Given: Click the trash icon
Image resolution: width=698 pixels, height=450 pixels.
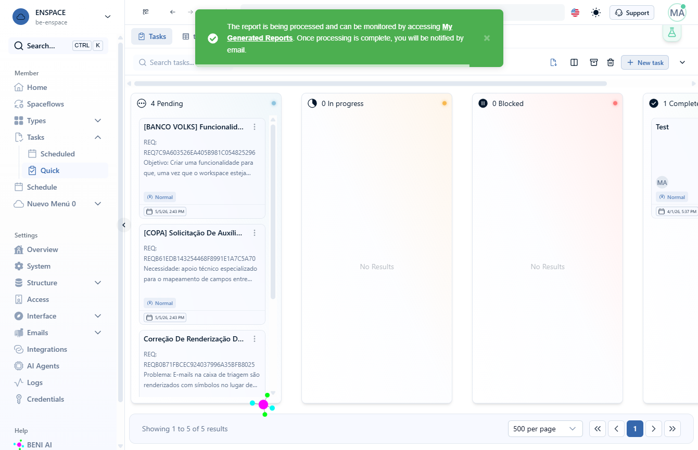Looking at the screenshot, I should tap(611, 62).
